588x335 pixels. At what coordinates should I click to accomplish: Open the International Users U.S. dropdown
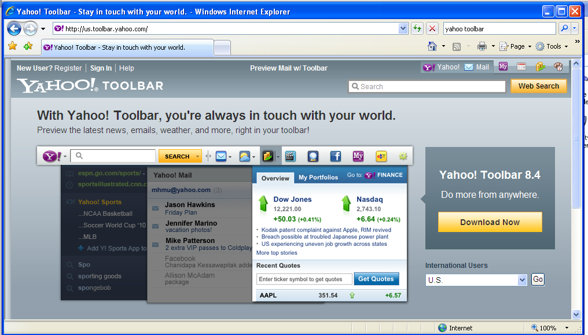(476, 280)
